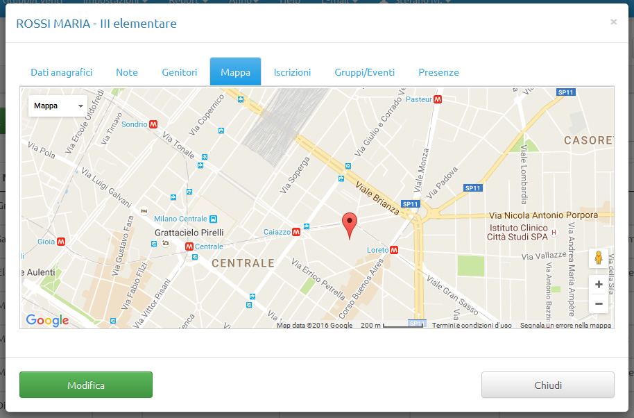Click the Grattacielo Pirelli label
Screen dimensions: 634x418
point(189,233)
